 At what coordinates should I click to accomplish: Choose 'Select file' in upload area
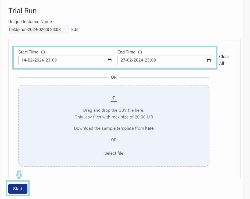tap(114, 153)
